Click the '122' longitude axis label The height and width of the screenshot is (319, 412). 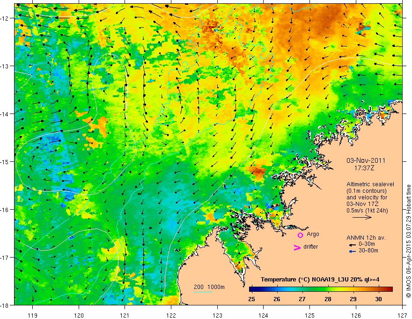pos(171,315)
